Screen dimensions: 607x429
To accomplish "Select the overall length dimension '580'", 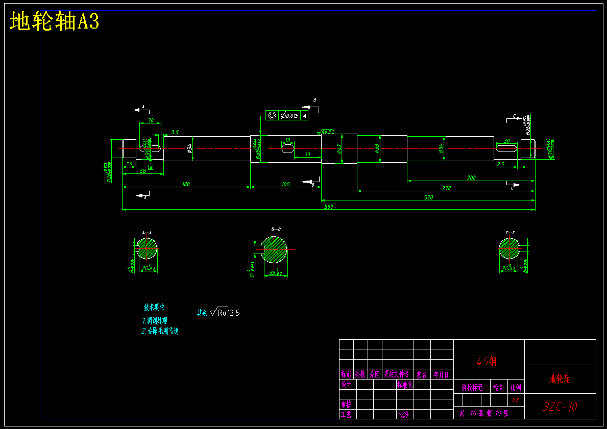I will point(328,207).
